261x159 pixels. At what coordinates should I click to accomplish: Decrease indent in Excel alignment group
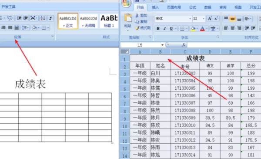pos(247,28)
